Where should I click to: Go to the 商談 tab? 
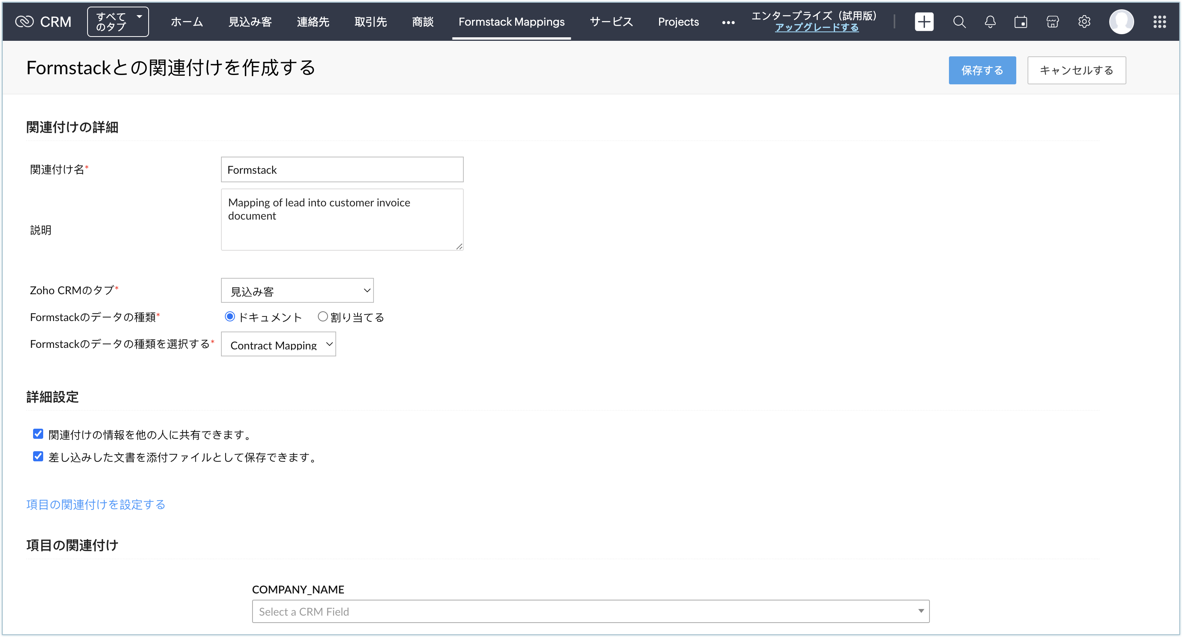pyautogui.click(x=423, y=21)
